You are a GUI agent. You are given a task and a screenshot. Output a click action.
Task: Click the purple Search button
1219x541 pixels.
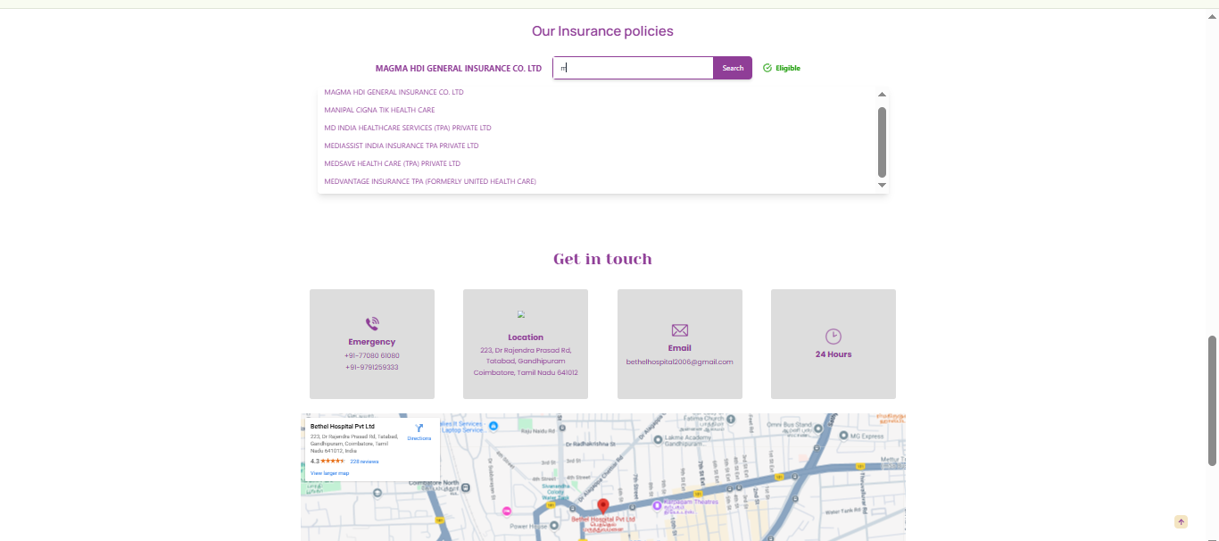pyautogui.click(x=733, y=68)
